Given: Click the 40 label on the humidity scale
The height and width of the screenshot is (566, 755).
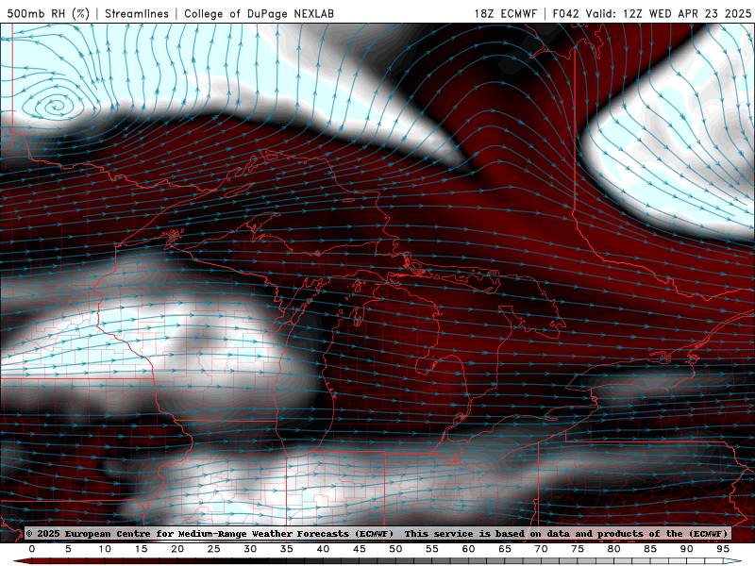Looking at the screenshot, I should pyautogui.click(x=323, y=549).
